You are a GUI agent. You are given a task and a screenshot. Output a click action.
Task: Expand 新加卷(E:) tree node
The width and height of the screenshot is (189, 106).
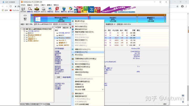pyautogui.click(x=24, y=39)
